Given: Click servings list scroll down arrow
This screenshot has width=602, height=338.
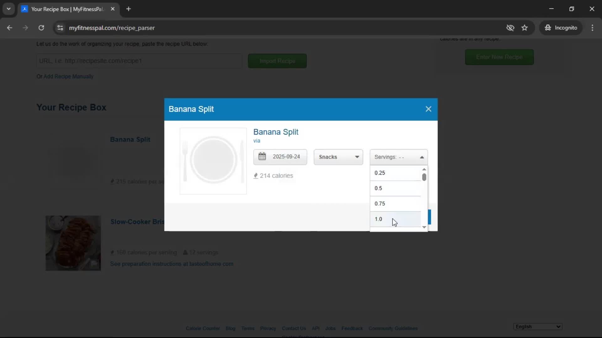Looking at the screenshot, I should (x=424, y=227).
